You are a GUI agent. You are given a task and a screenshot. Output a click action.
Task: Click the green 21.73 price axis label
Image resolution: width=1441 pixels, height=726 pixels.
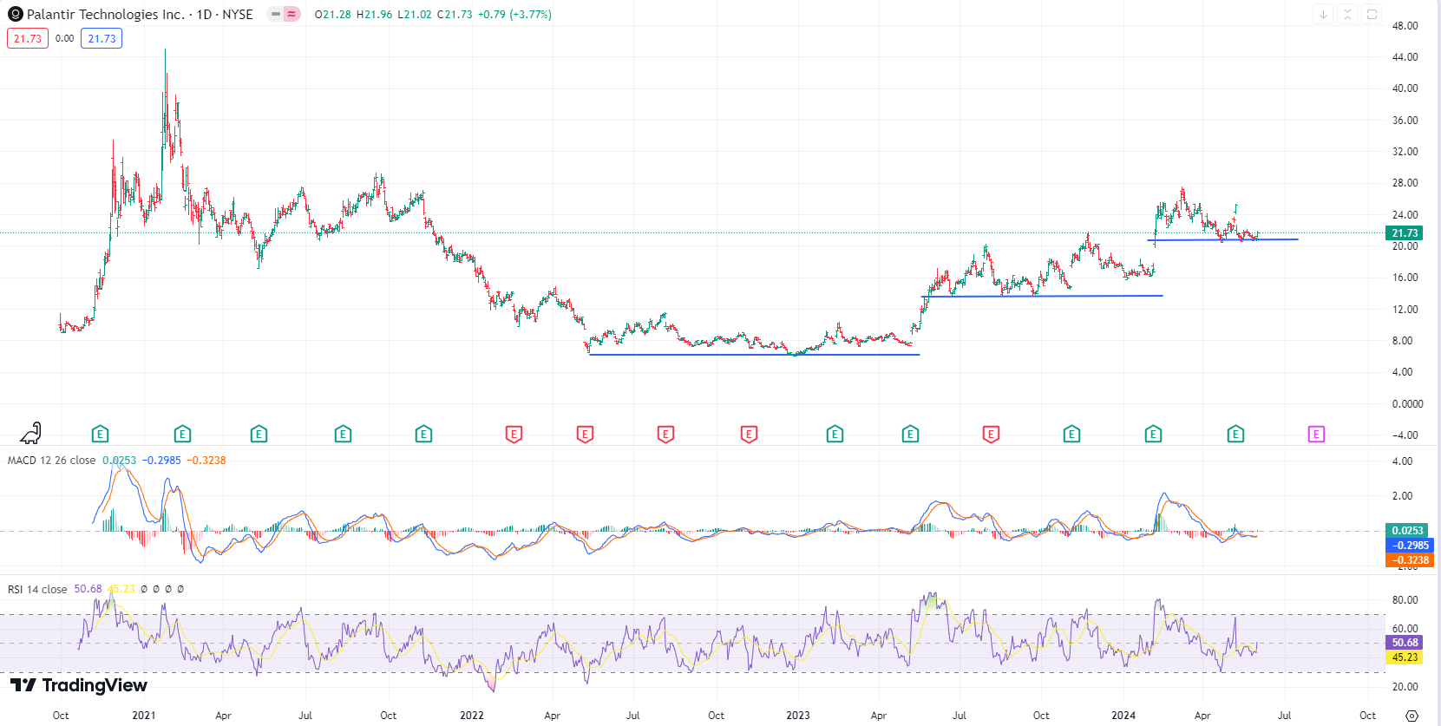coord(1405,232)
